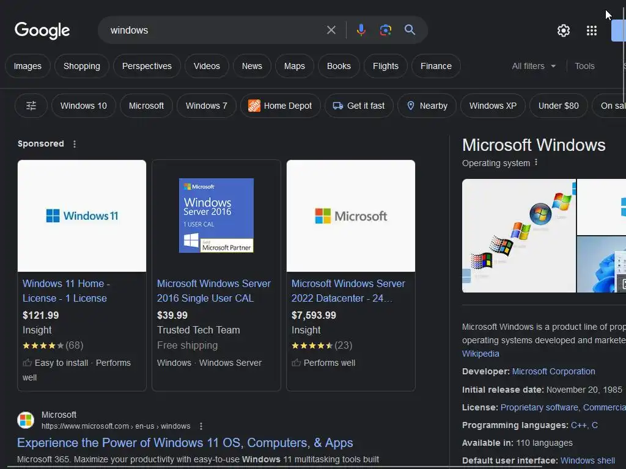Open the Microsoft logo product image
This screenshot has width=626, height=469.
tap(351, 216)
